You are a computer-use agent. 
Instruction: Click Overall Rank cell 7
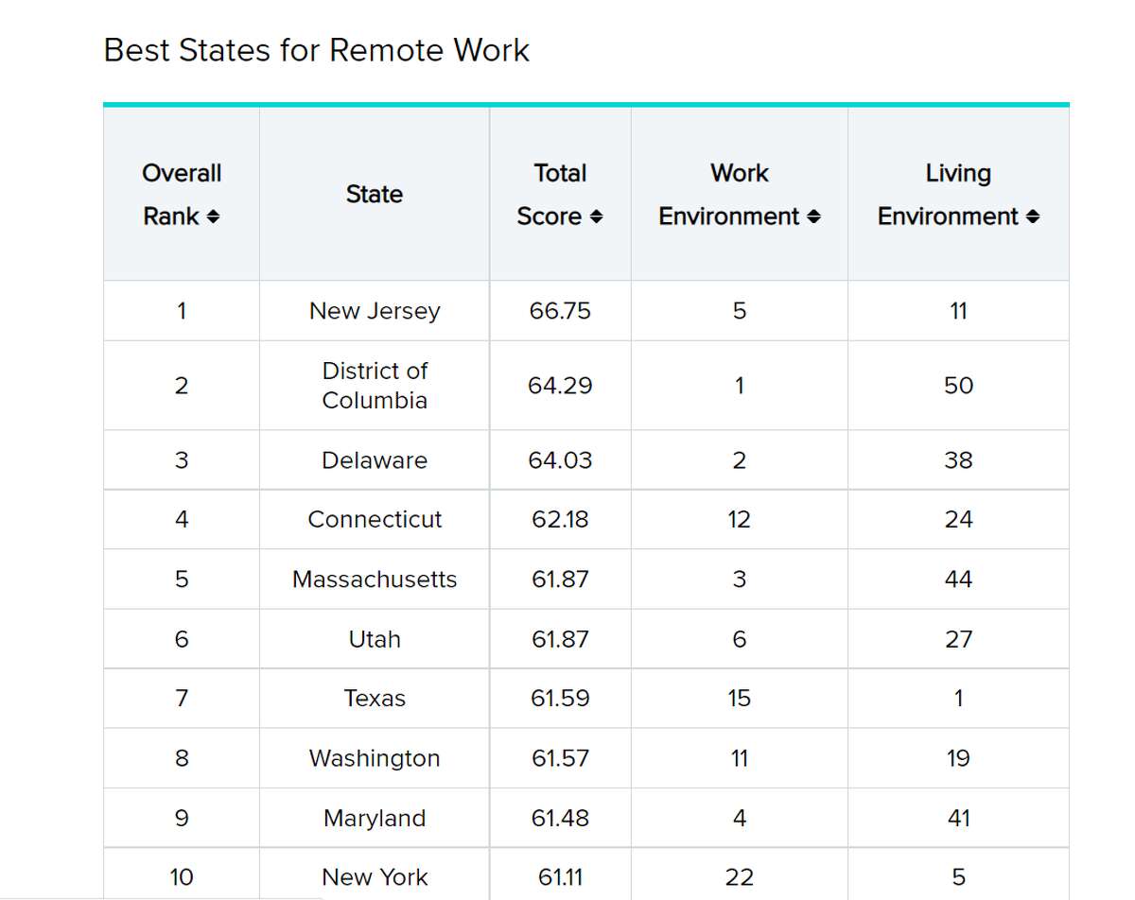coord(181,699)
